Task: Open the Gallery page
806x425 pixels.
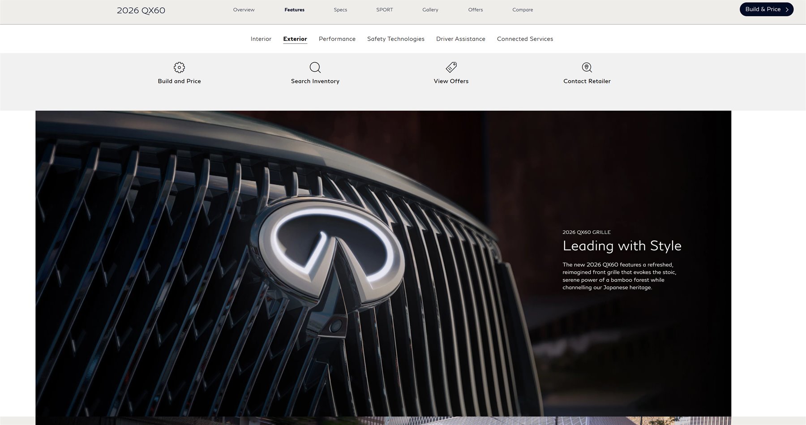Action: click(x=430, y=9)
